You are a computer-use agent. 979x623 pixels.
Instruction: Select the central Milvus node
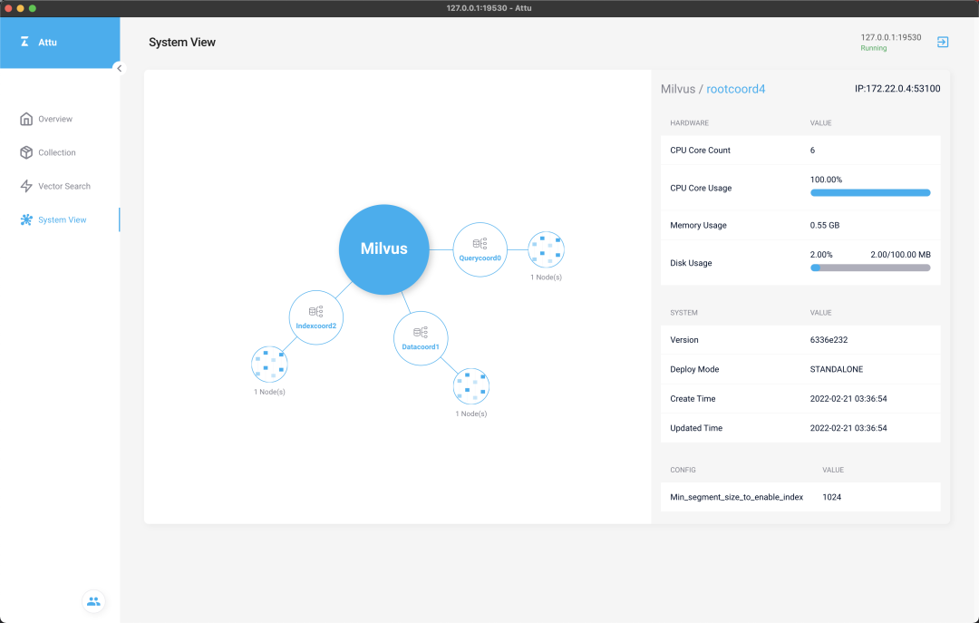[384, 249]
